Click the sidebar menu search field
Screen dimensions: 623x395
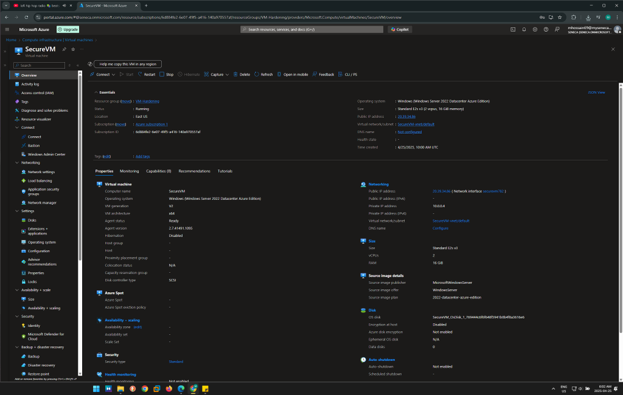40,65
